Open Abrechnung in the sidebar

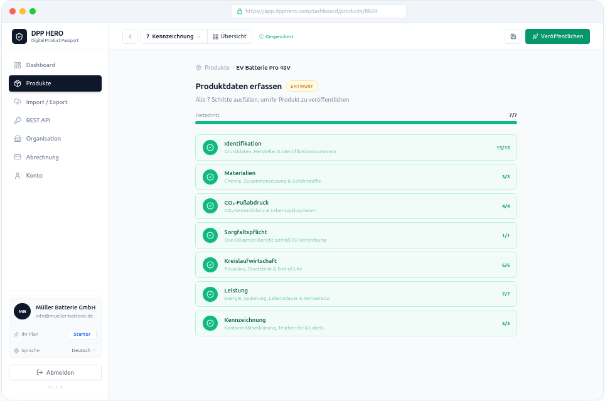[42, 157]
